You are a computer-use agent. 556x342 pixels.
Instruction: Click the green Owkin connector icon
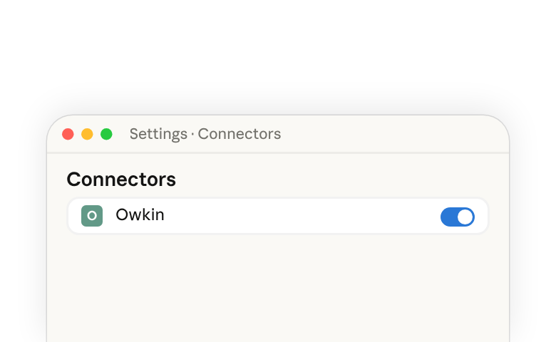[92, 215]
